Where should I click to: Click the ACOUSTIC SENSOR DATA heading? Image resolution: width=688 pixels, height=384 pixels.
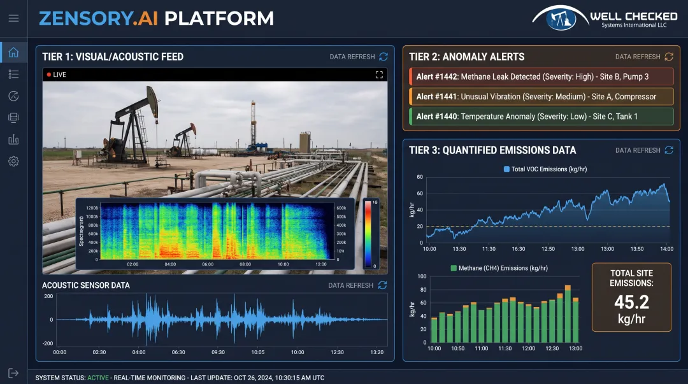click(x=86, y=285)
